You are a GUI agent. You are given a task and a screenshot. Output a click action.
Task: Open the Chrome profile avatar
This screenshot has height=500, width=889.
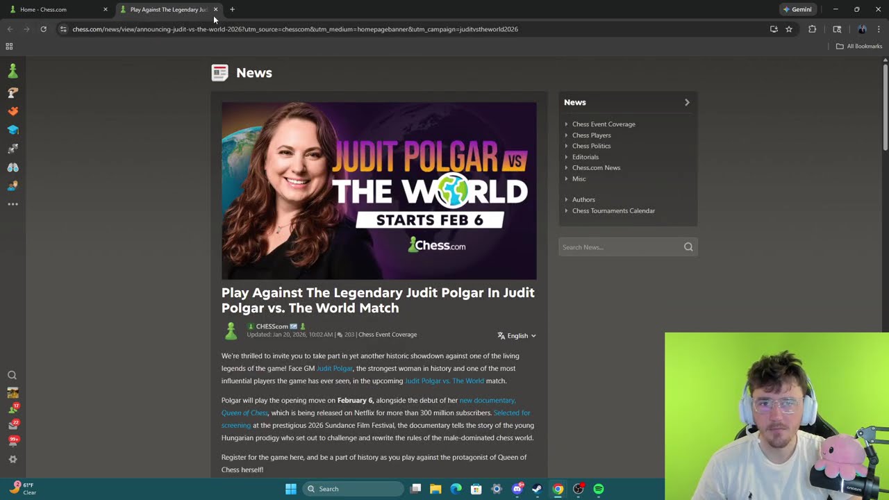click(862, 29)
